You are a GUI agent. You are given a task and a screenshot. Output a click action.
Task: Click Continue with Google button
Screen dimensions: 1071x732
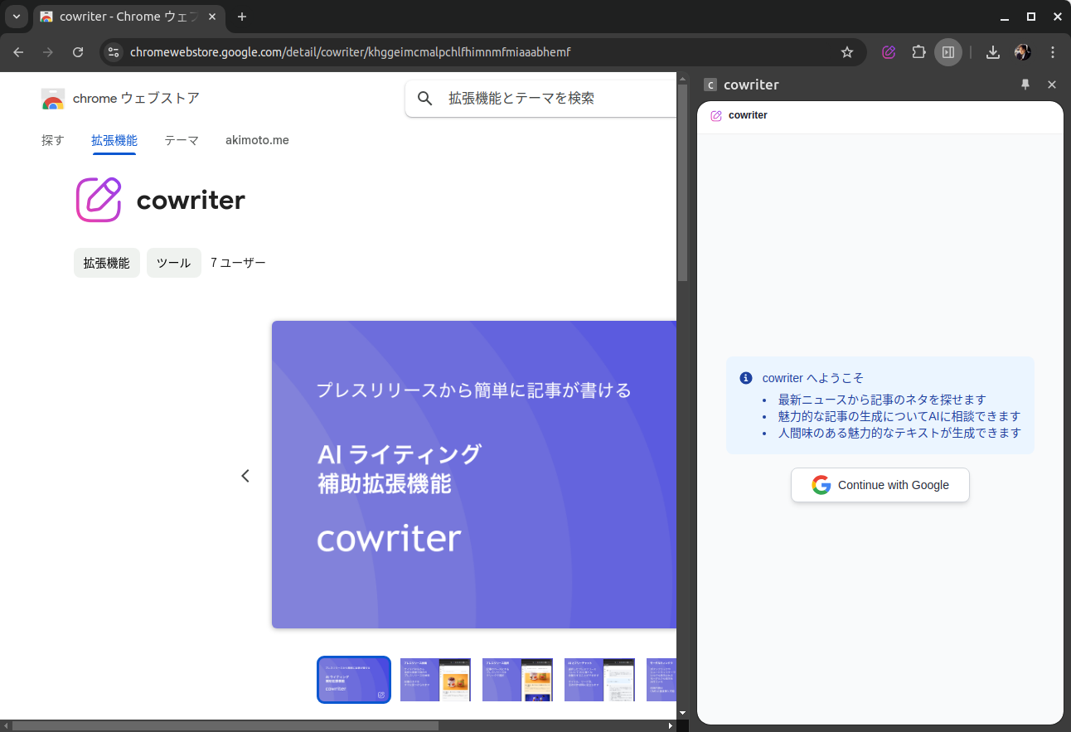pyautogui.click(x=880, y=485)
